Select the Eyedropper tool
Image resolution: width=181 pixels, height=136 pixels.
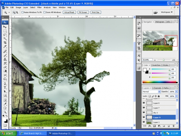coord(5,104)
